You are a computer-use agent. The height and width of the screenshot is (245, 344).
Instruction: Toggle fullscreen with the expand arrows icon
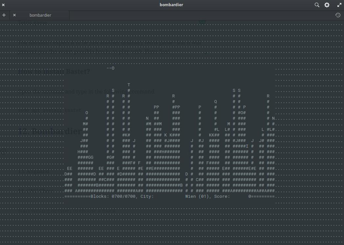click(x=339, y=5)
